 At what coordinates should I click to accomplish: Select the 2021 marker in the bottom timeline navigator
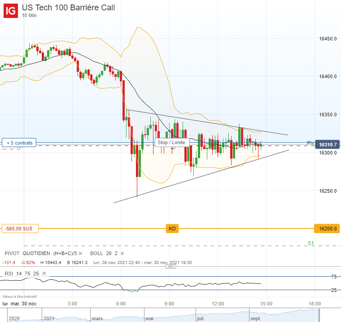tap(49, 318)
